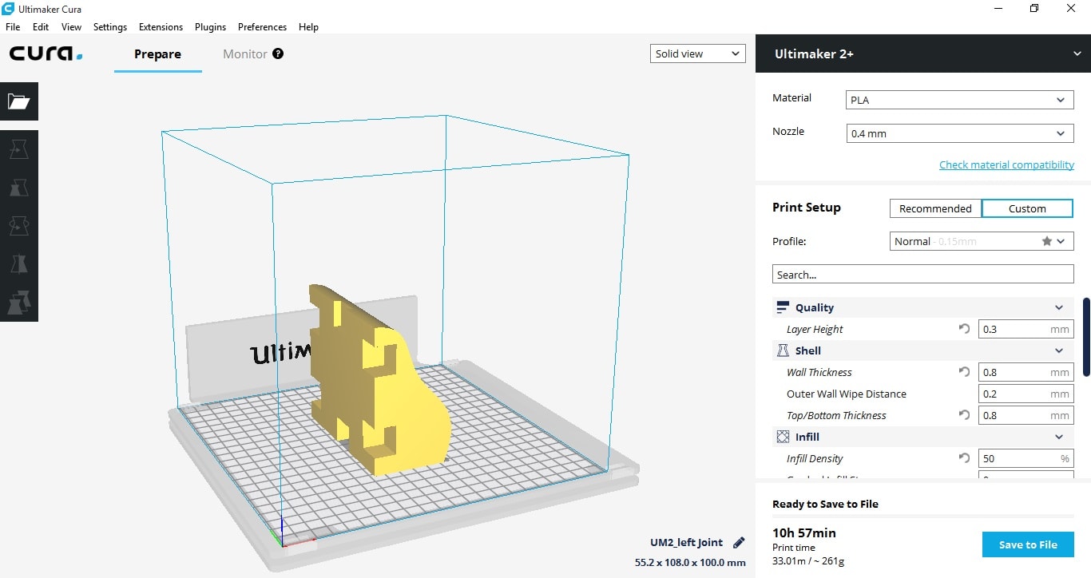Screen dimensions: 1091x578
Task: Click the profile star icon
Action: [1046, 241]
